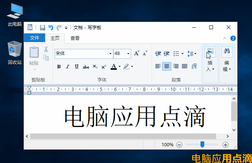252x163 pixels.
Task: Decrease paragraph indent
Action: [x=158, y=53]
